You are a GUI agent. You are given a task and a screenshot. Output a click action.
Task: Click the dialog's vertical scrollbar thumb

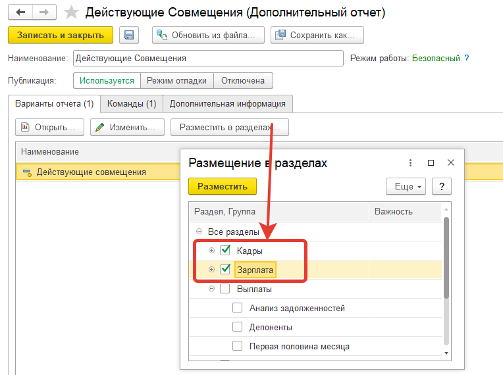pyautogui.click(x=446, y=258)
